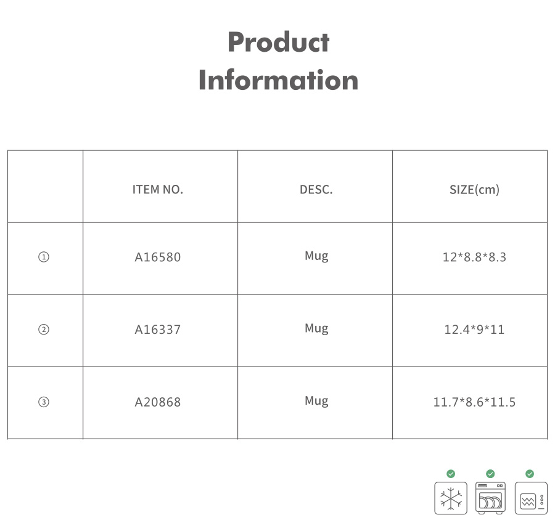Click the circled number 2 marker
555x515 pixels.
[44, 330]
